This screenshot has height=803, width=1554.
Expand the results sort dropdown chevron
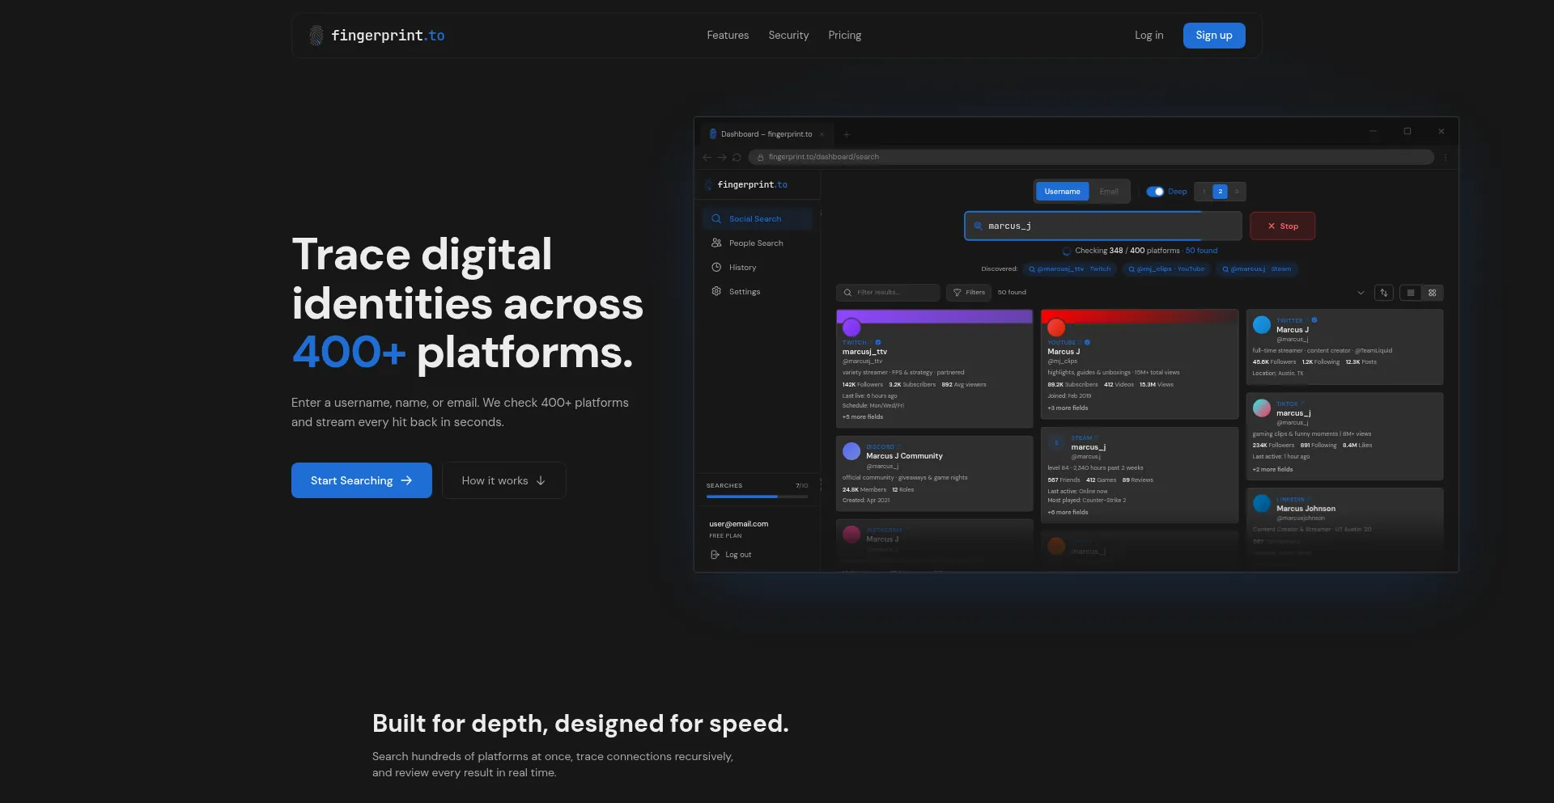(x=1361, y=293)
